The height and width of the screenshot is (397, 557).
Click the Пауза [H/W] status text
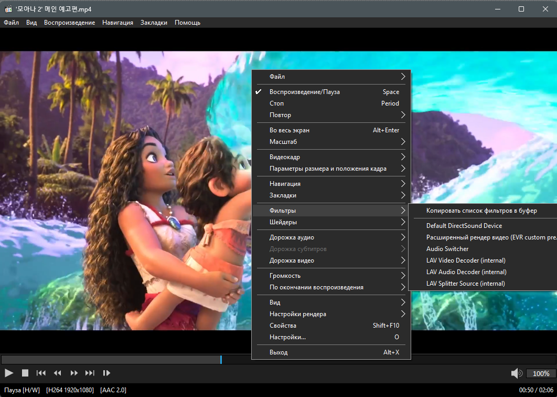click(x=22, y=390)
